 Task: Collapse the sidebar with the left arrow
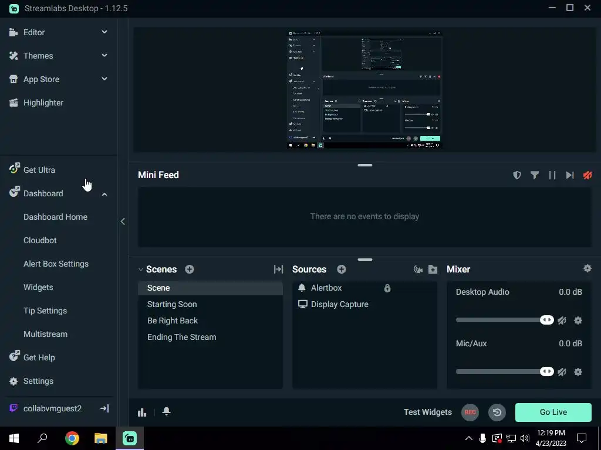(123, 221)
